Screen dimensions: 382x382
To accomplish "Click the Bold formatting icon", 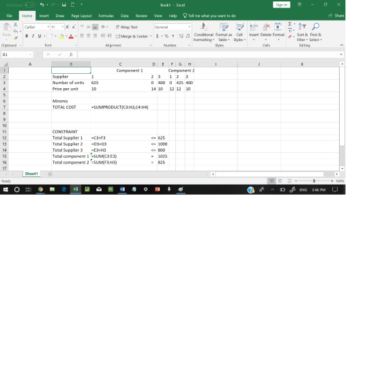I will click(x=27, y=36).
